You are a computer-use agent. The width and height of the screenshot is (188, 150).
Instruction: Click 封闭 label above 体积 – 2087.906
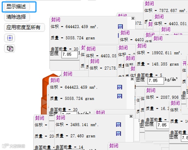point(151,90)
